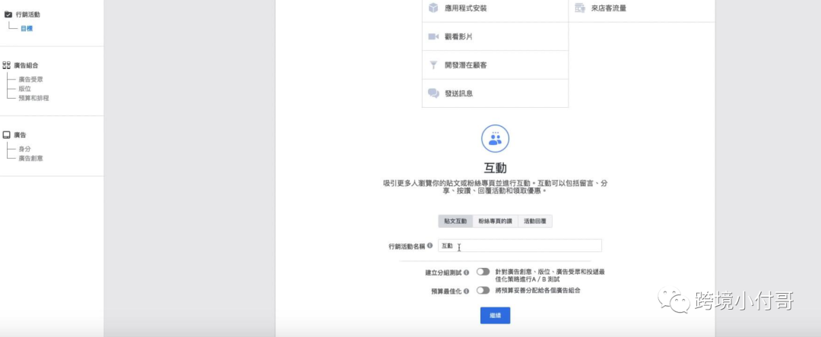Click the video camera icon

433,36
